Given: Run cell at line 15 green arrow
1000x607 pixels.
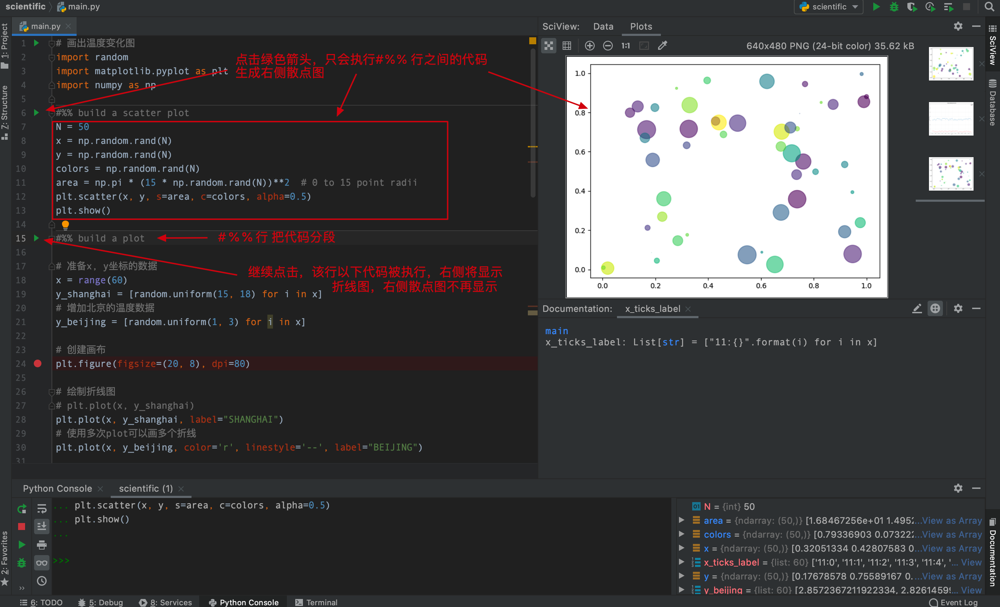Looking at the screenshot, I should (x=36, y=238).
